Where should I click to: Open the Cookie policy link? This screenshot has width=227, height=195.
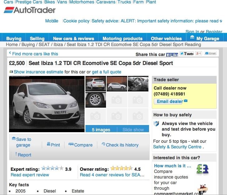[76, 21]
